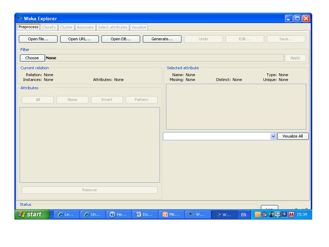
Task: Open the Help "He..." taskbar window
Action: [119, 214]
